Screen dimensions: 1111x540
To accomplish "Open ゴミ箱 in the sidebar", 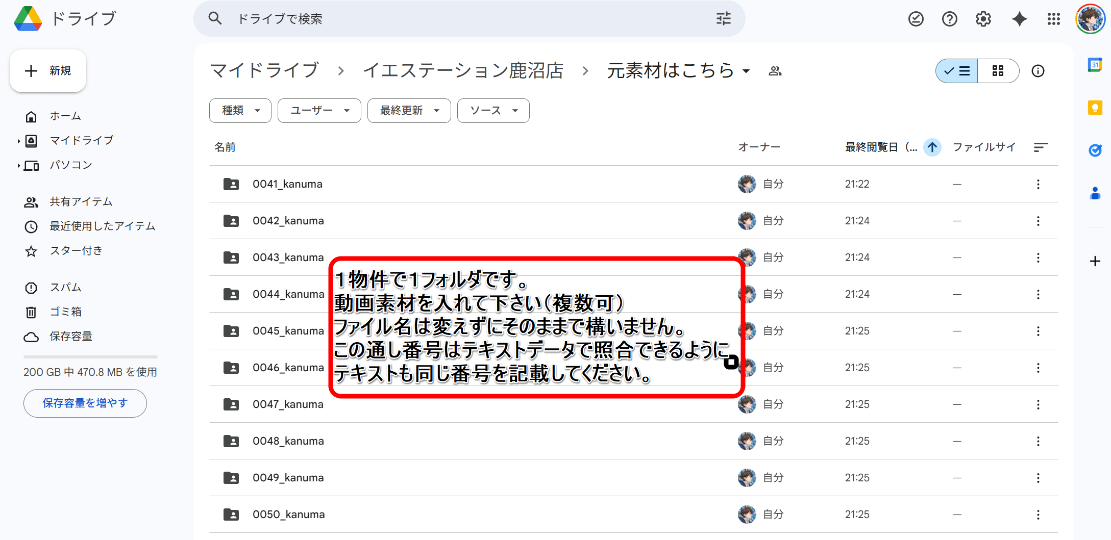I will (65, 312).
